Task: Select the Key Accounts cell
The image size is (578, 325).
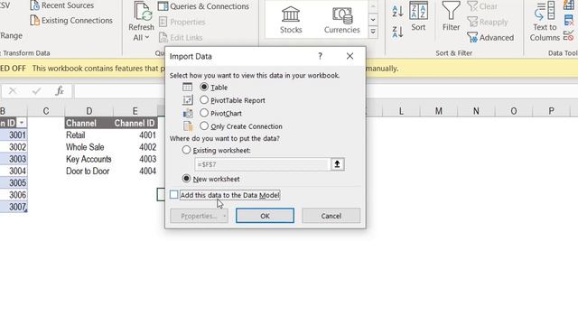Action: pyautogui.click(x=89, y=159)
